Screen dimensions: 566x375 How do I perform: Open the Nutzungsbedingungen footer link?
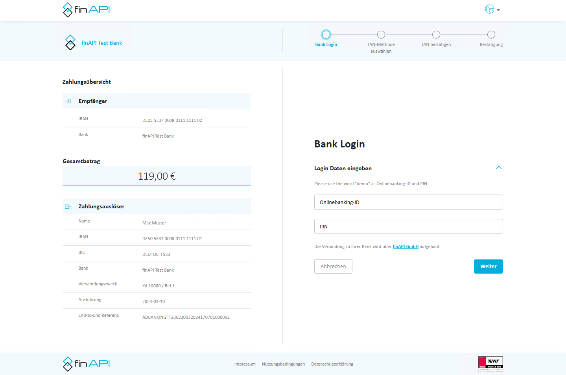pos(284,364)
